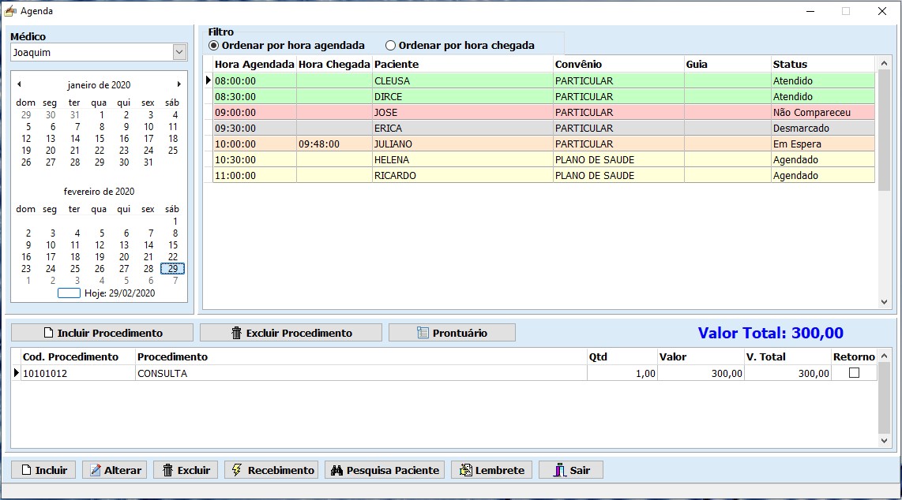Click the Incluir Procedimento button
Image resolution: width=902 pixels, height=500 pixels.
pyautogui.click(x=103, y=333)
